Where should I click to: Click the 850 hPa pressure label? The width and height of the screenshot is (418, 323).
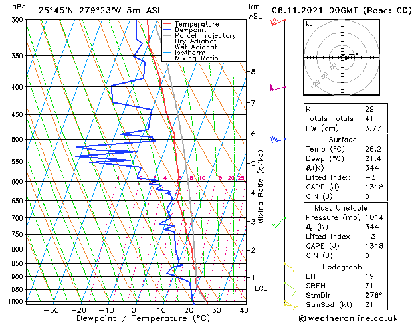coord(19,264)
